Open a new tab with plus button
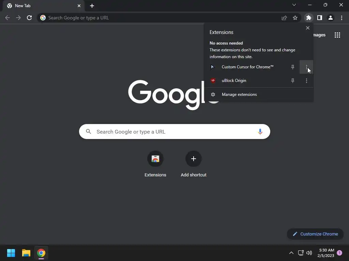The width and height of the screenshot is (349, 261). click(92, 6)
